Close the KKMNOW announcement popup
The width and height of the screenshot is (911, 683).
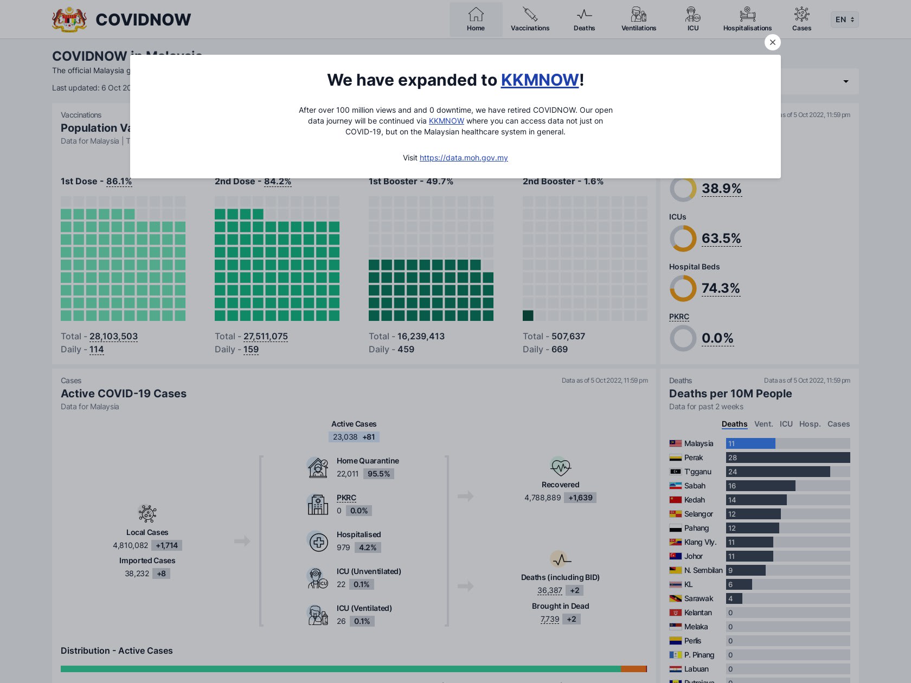tap(772, 42)
